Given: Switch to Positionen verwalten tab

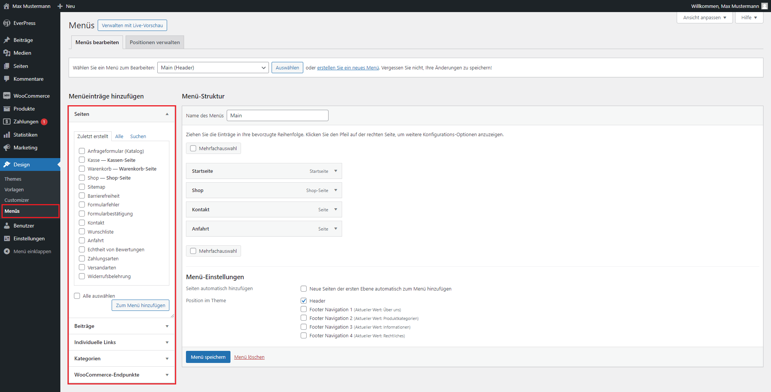Looking at the screenshot, I should point(155,42).
